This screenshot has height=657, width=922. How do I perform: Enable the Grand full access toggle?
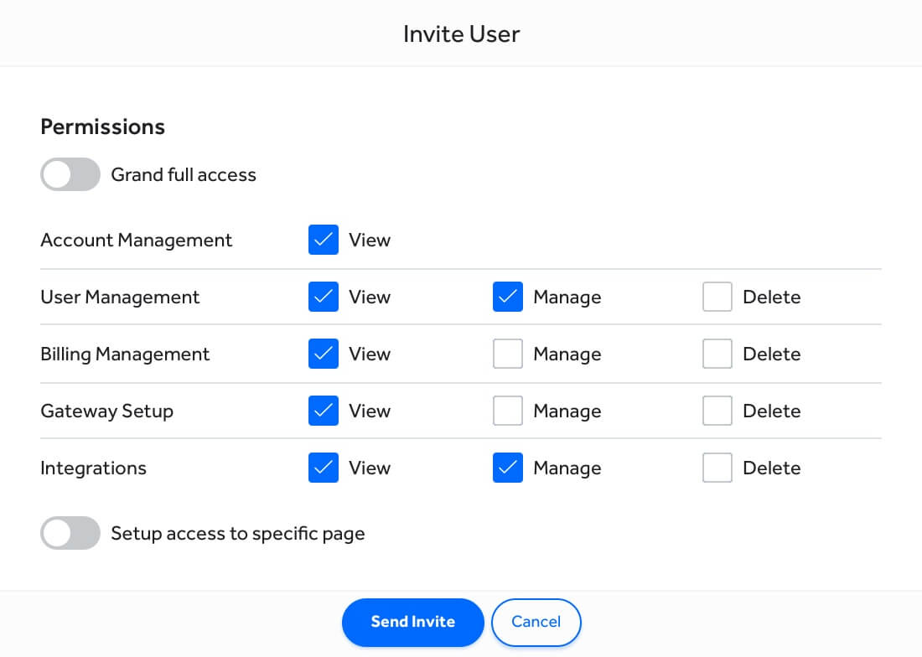pos(70,174)
